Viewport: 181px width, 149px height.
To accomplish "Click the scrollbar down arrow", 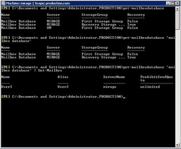I will click(x=177, y=145).
